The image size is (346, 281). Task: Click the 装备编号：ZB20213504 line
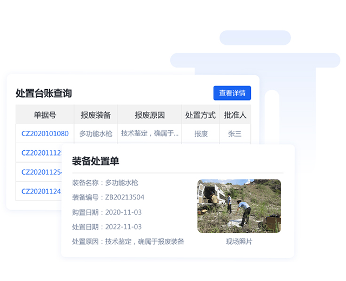(x=108, y=197)
